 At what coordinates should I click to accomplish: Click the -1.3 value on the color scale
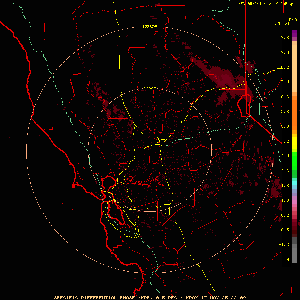point(284,245)
